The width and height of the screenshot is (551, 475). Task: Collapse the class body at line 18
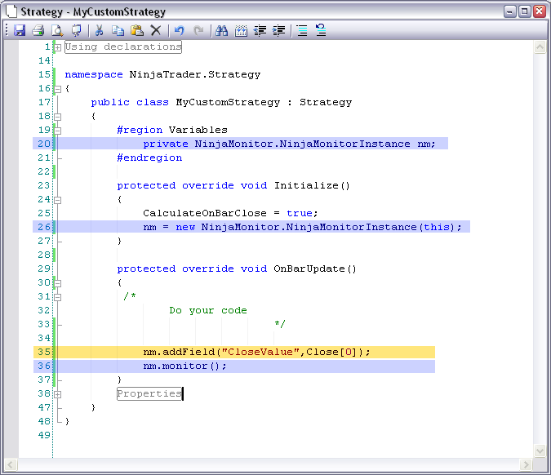[58, 117]
